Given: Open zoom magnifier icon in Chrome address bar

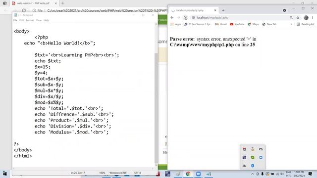Looking at the screenshot, I should pos(291,18).
